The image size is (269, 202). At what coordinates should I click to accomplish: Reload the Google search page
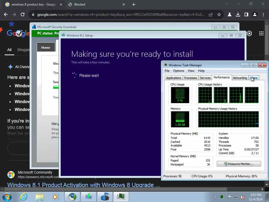pyautogui.click(x=23, y=15)
